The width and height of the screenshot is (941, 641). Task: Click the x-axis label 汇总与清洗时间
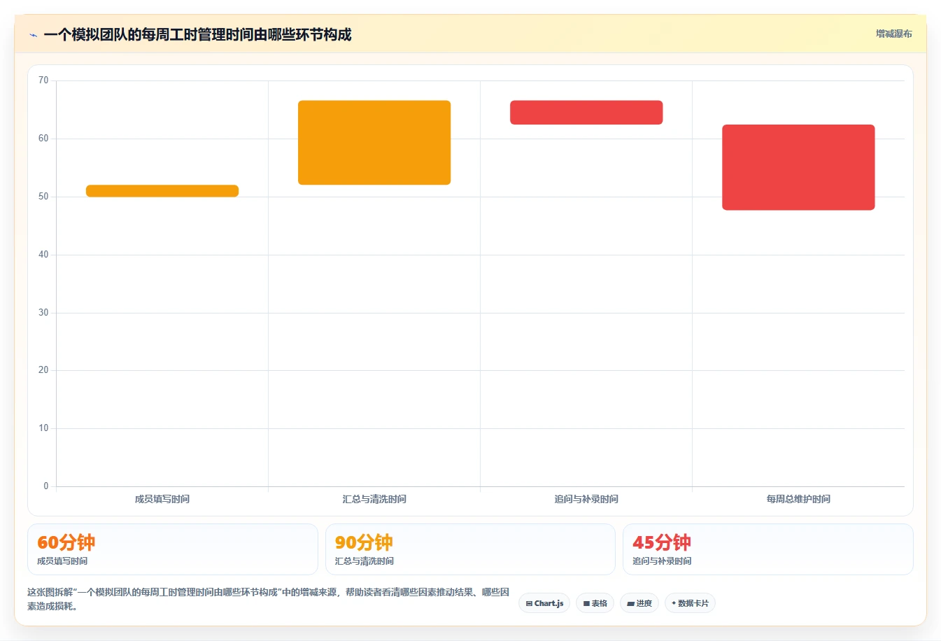point(374,499)
